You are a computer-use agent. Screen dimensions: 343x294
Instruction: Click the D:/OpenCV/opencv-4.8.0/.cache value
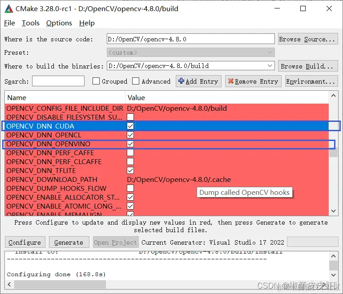[x=179, y=179]
